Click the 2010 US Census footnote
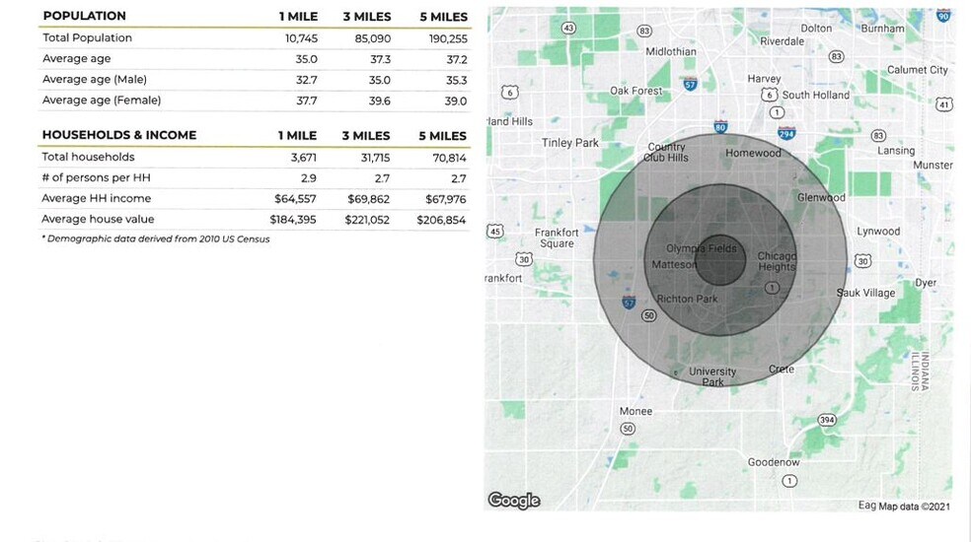Image resolution: width=971 pixels, height=542 pixels. click(156, 238)
